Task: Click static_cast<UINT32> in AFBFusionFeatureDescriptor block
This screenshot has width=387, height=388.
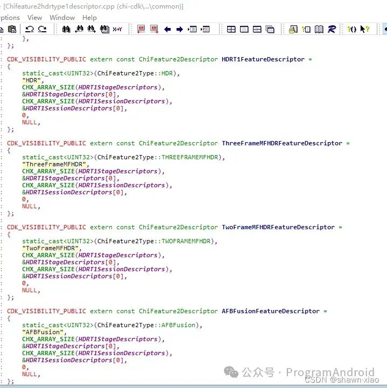Action: coord(58,325)
